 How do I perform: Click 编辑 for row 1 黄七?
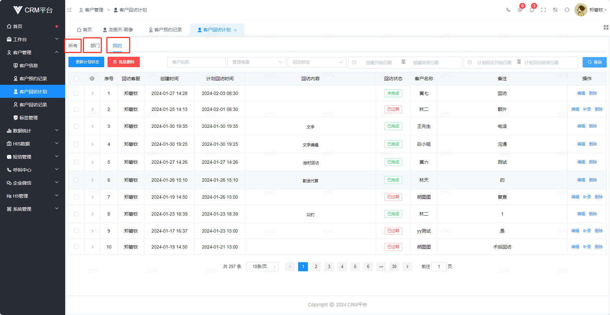click(581, 93)
